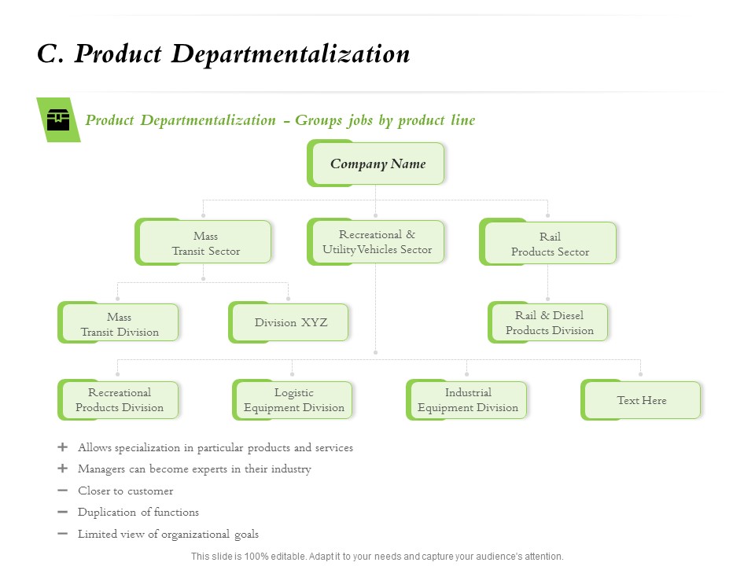755x566 pixels.
Task: Select the Company Name box
Action: click(x=376, y=164)
